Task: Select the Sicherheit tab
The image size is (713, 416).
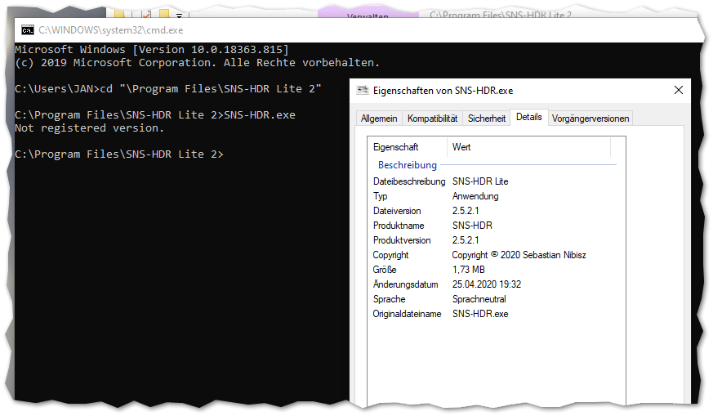Action: coord(487,119)
